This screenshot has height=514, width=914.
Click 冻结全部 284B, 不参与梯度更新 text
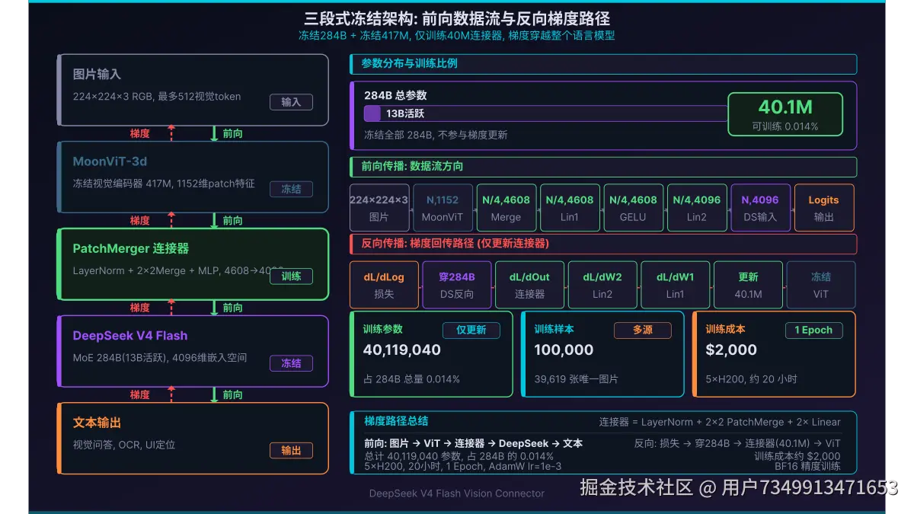(x=436, y=135)
